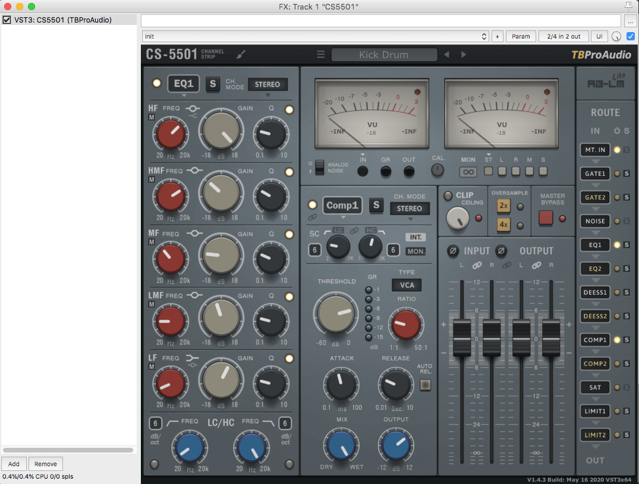The height and width of the screenshot is (484, 639).
Task: Click the Param button
Action: (521, 36)
